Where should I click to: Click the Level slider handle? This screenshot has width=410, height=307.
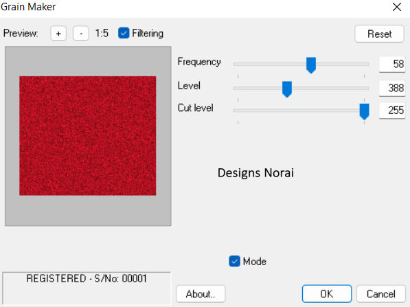[287, 89]
